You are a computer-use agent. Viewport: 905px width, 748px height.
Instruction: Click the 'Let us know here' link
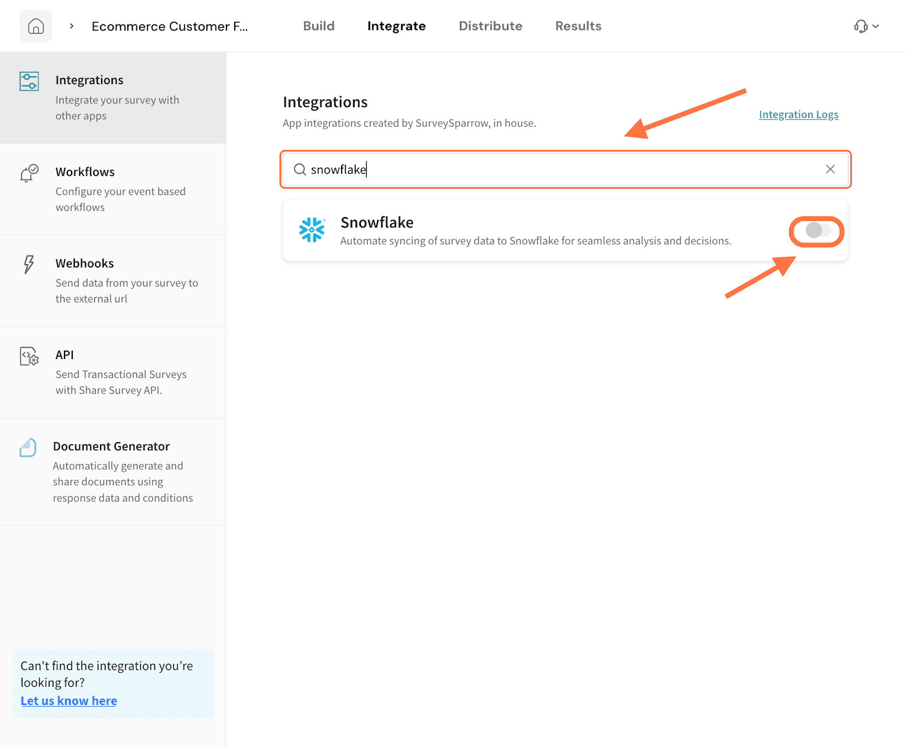point(69,701)
